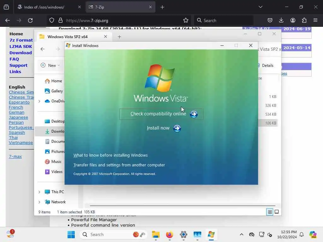Open Transfer files and settings link

coord(119,165)
